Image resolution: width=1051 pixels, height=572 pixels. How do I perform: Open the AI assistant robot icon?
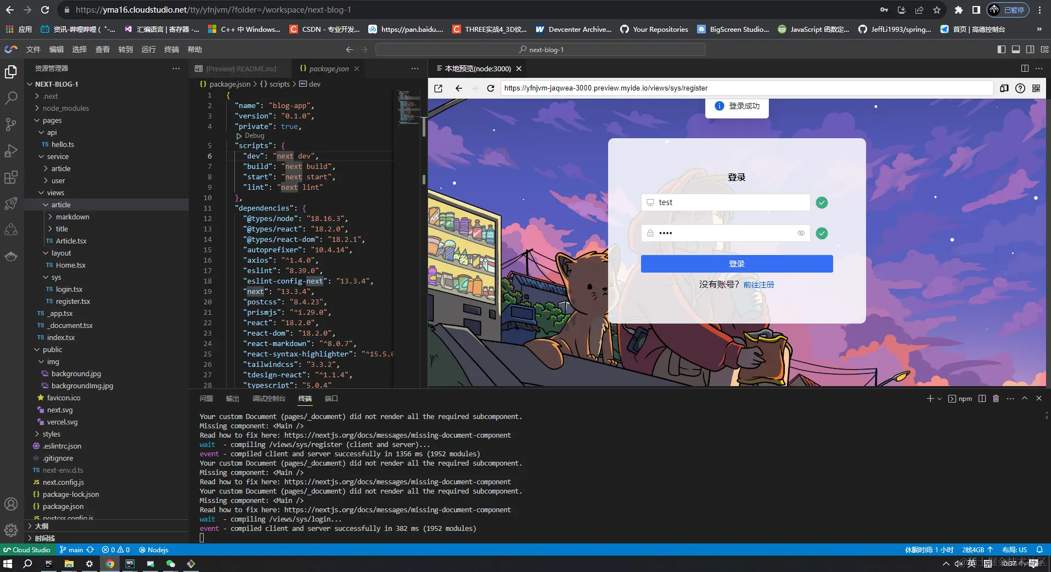(x=11, y=256)
